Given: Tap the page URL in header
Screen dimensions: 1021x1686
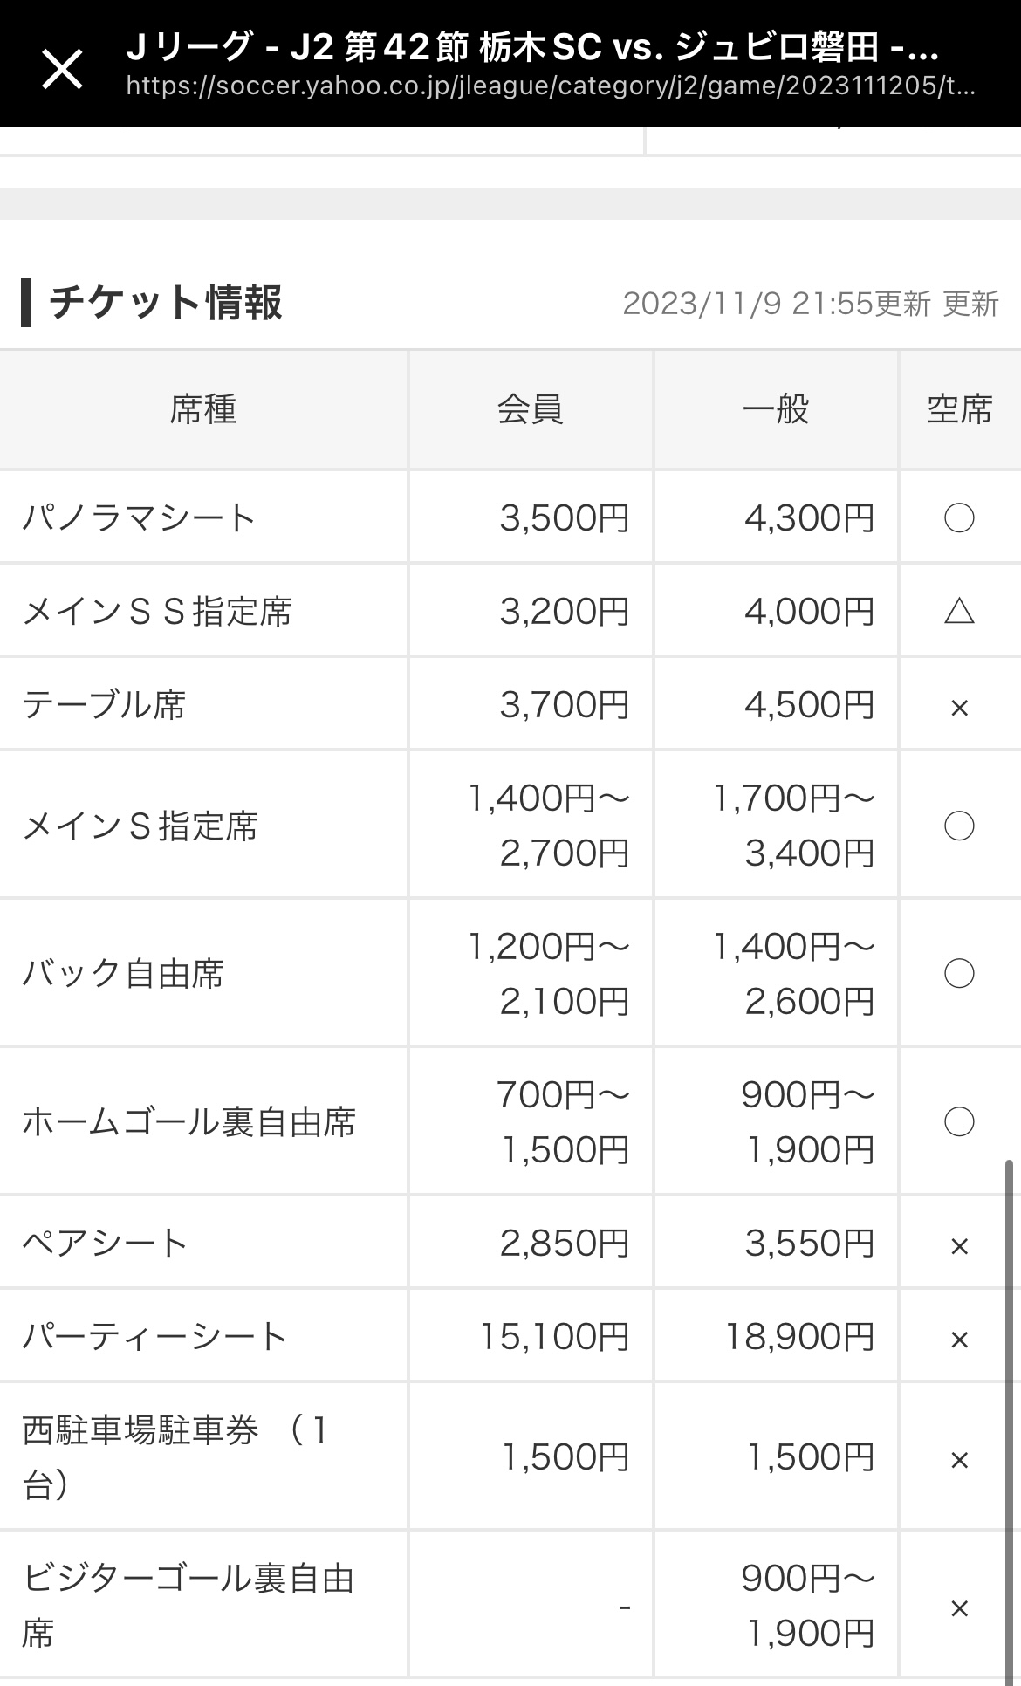Looking at the screenshot, I should click(x=550, y=86).
